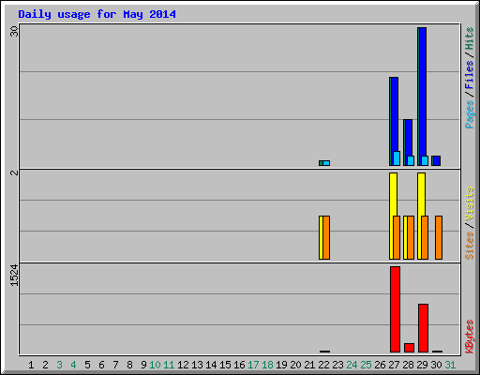The height and width of the screenshot is (375, 480).
Task: Click day 29 on the x-axis
Action: (422, 365)
